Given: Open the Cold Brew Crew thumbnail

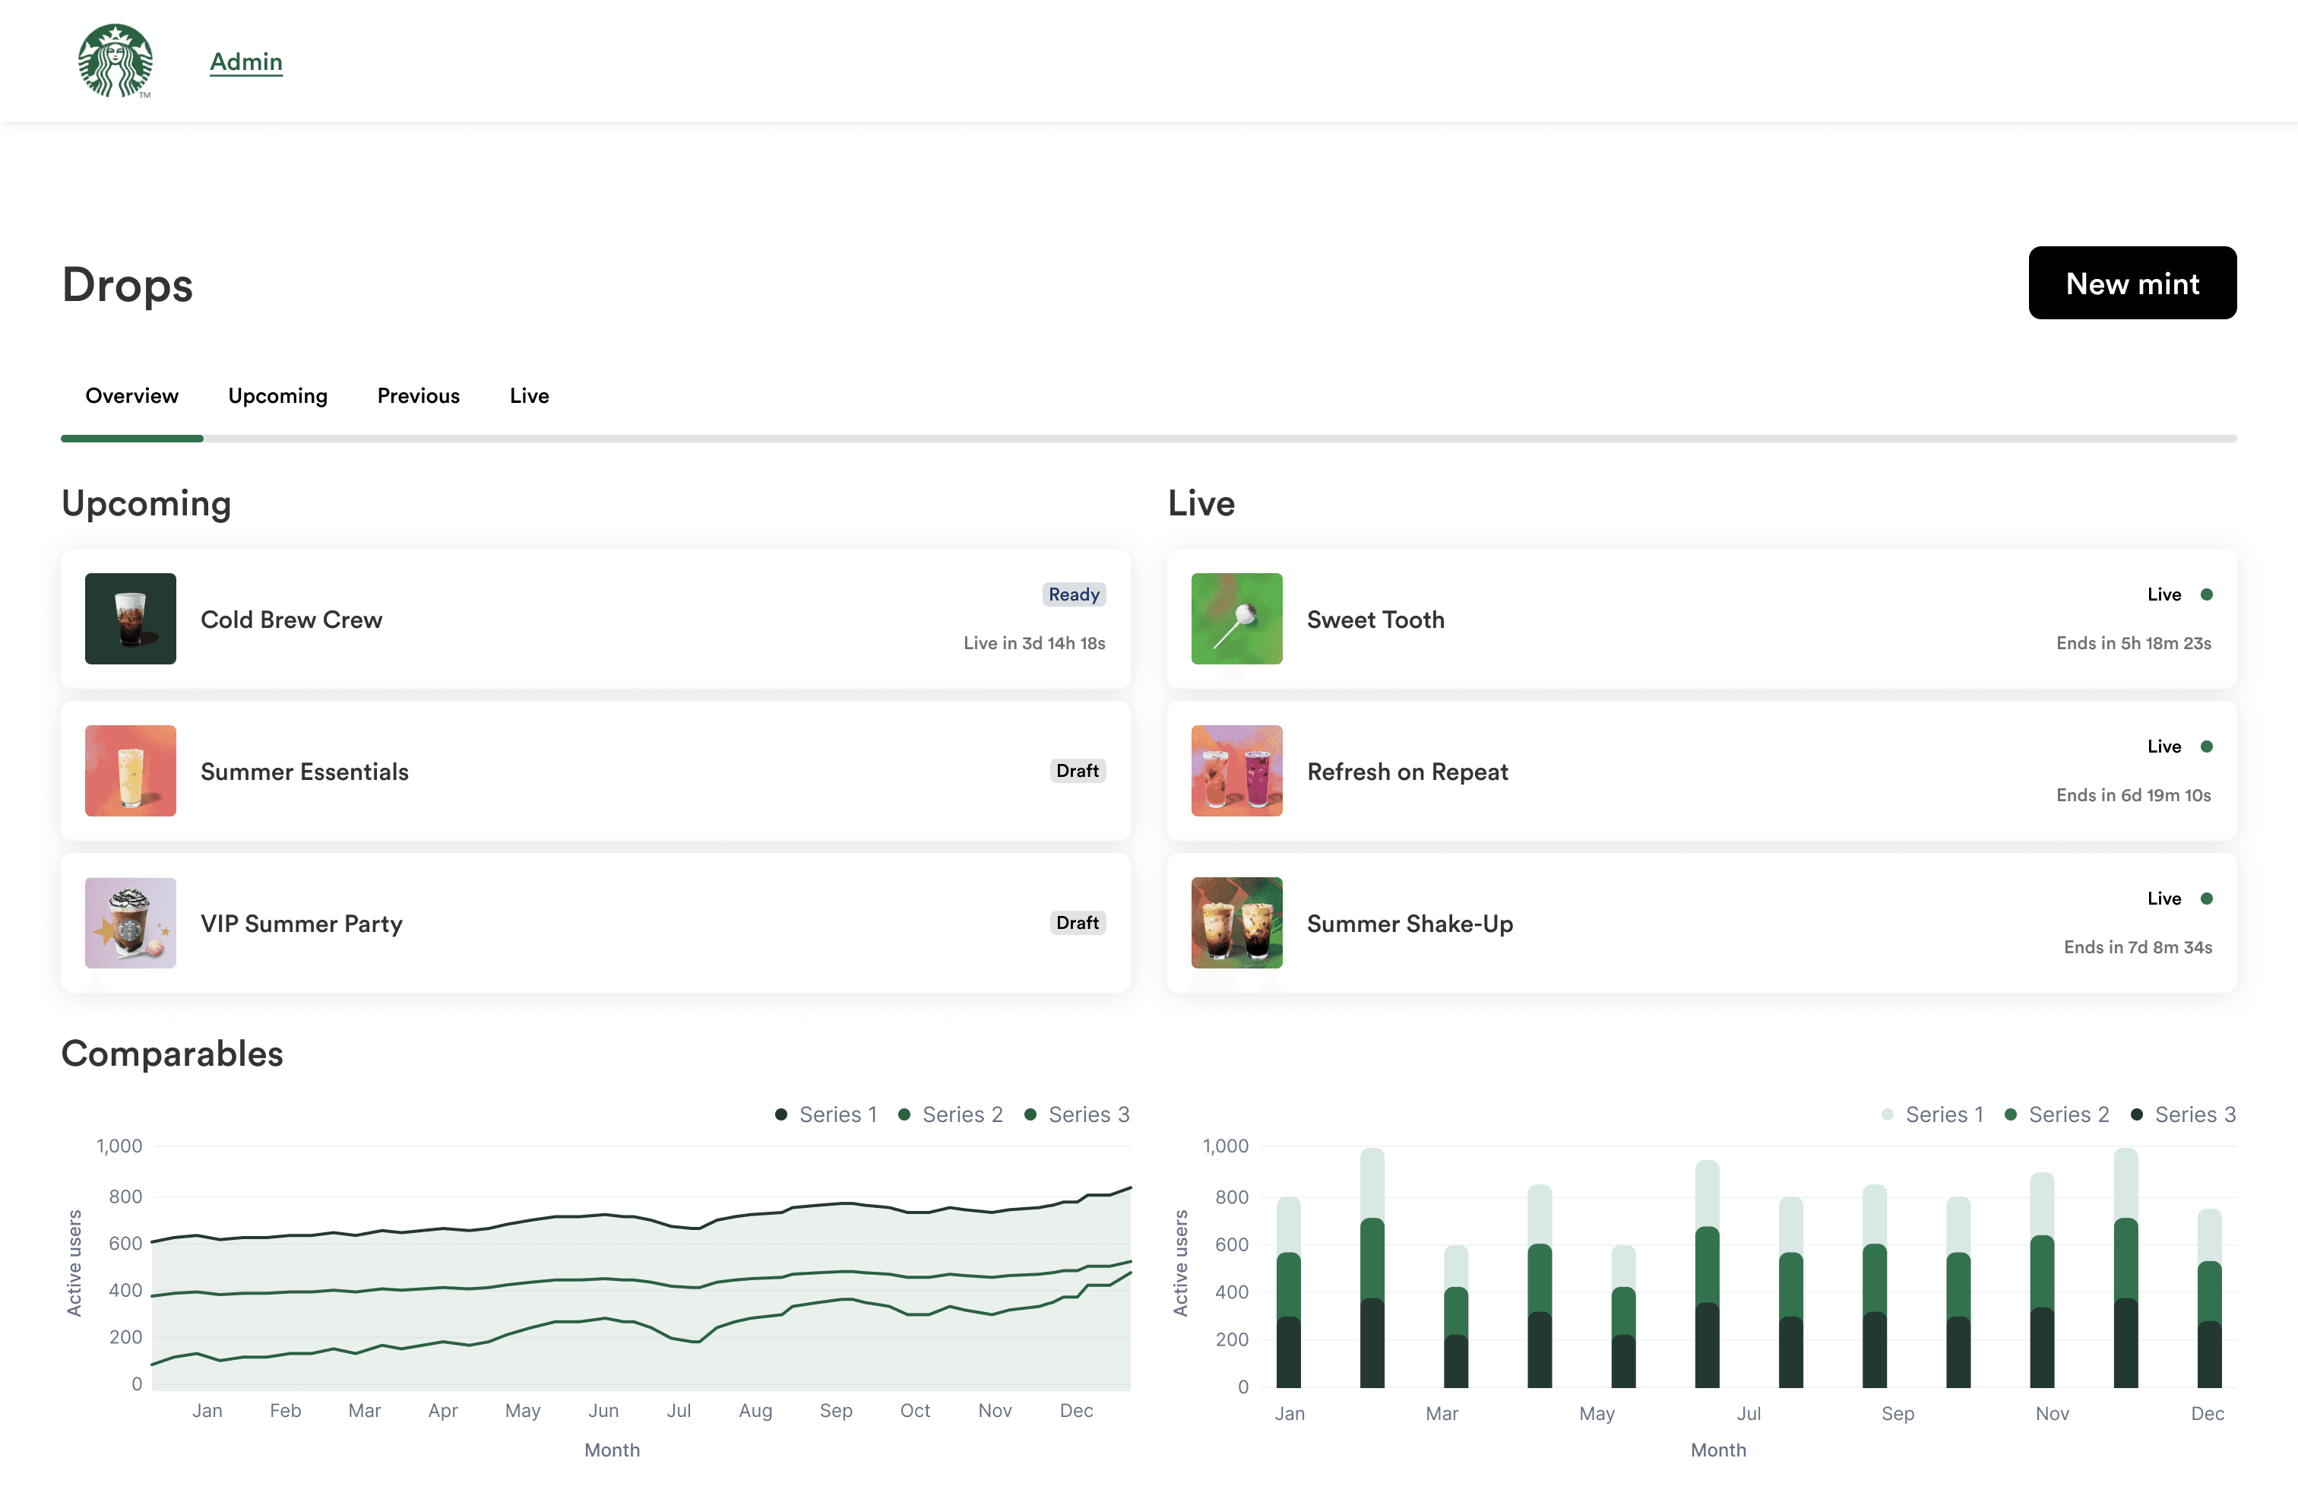Looking at the screenshot, I should point(131,618).
